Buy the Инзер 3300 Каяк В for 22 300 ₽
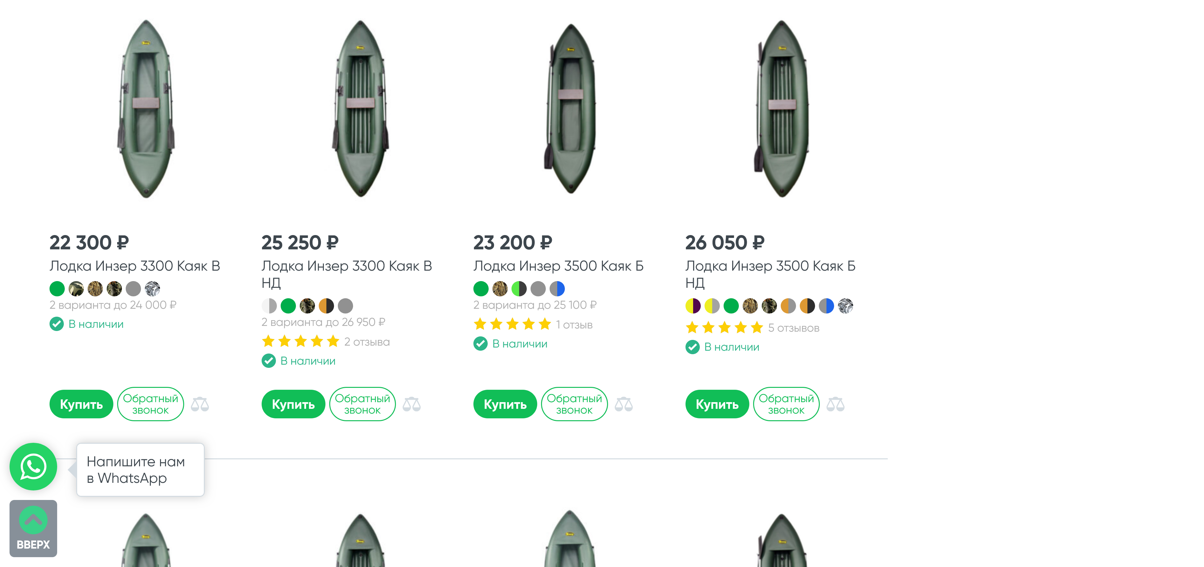1204x567 pixels. (81, 404)
